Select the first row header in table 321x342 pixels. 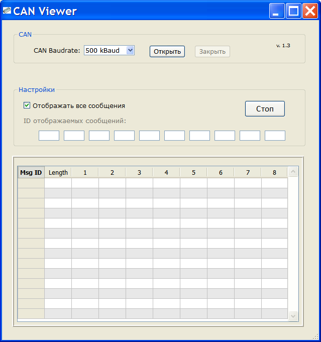click(31, 183)
